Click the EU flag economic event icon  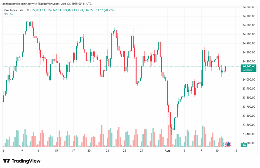point(228,144)
